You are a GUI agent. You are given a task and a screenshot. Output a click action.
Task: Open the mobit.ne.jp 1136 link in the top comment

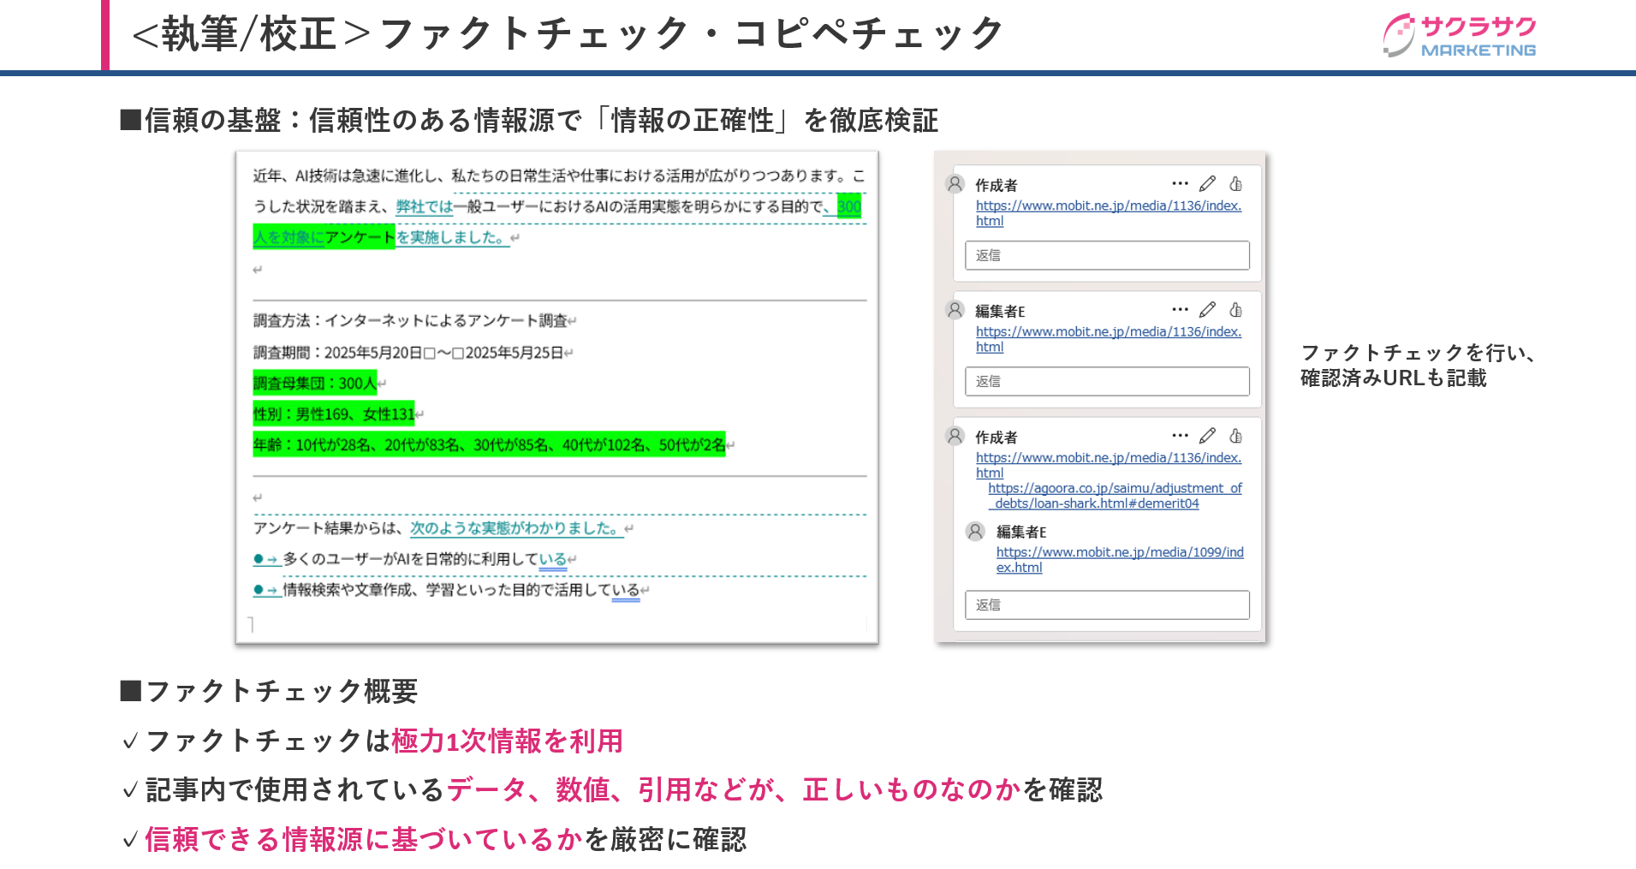[1108, 206]
